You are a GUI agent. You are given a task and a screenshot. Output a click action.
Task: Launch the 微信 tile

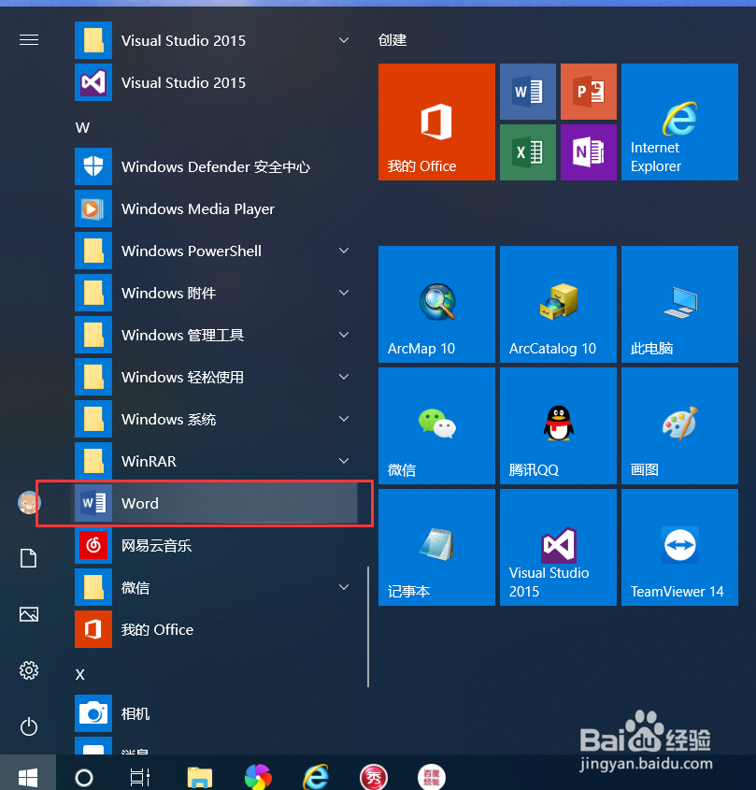click(x=436, y=425)
